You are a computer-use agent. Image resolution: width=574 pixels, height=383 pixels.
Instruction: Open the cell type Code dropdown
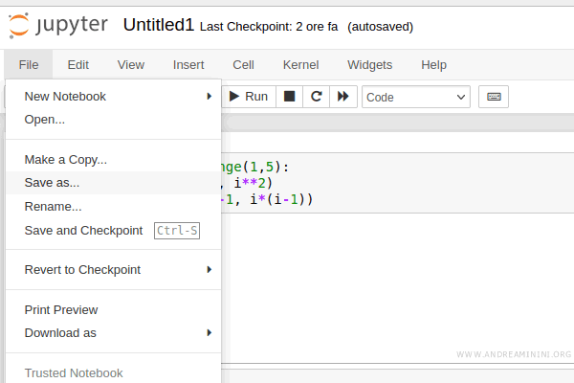(x=416, y=97)
